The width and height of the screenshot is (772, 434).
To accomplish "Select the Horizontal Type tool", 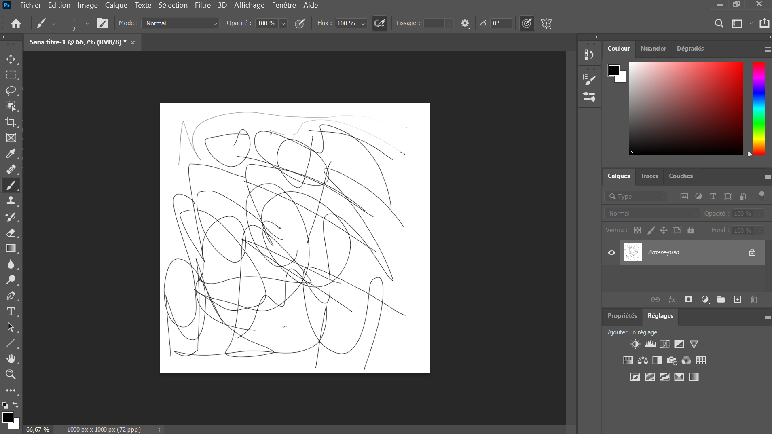I will click(11, 311).
